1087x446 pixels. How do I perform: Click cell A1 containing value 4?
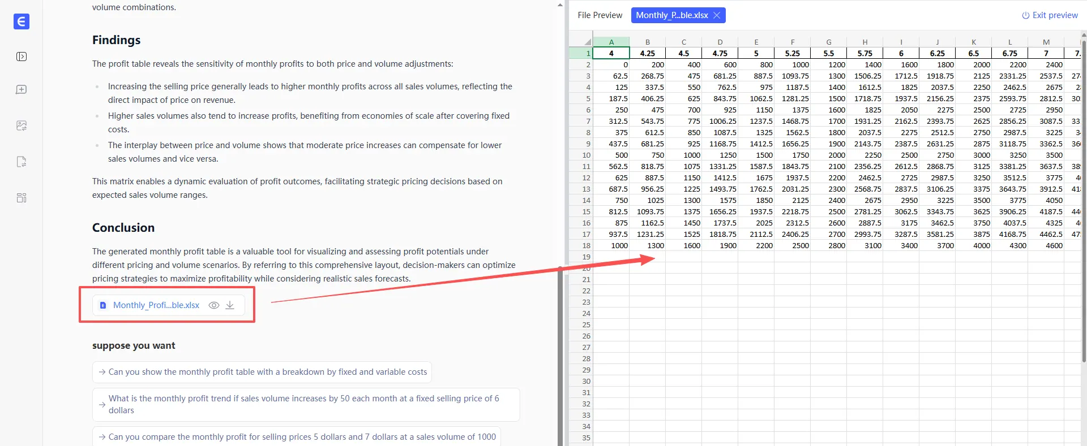click(611, 53)
